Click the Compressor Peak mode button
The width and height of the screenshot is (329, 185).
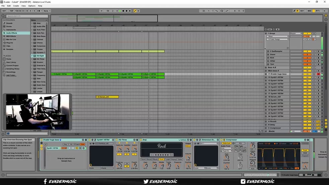coord(305,150)
